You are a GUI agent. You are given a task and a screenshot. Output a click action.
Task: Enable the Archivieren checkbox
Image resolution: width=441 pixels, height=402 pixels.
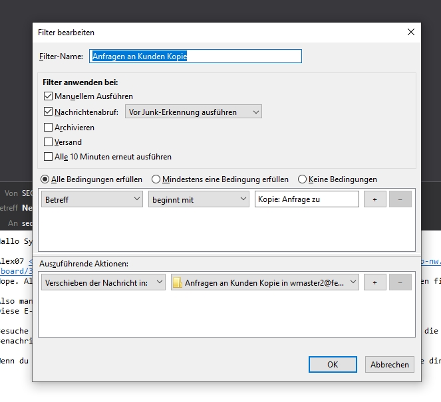tap(48, 128)
